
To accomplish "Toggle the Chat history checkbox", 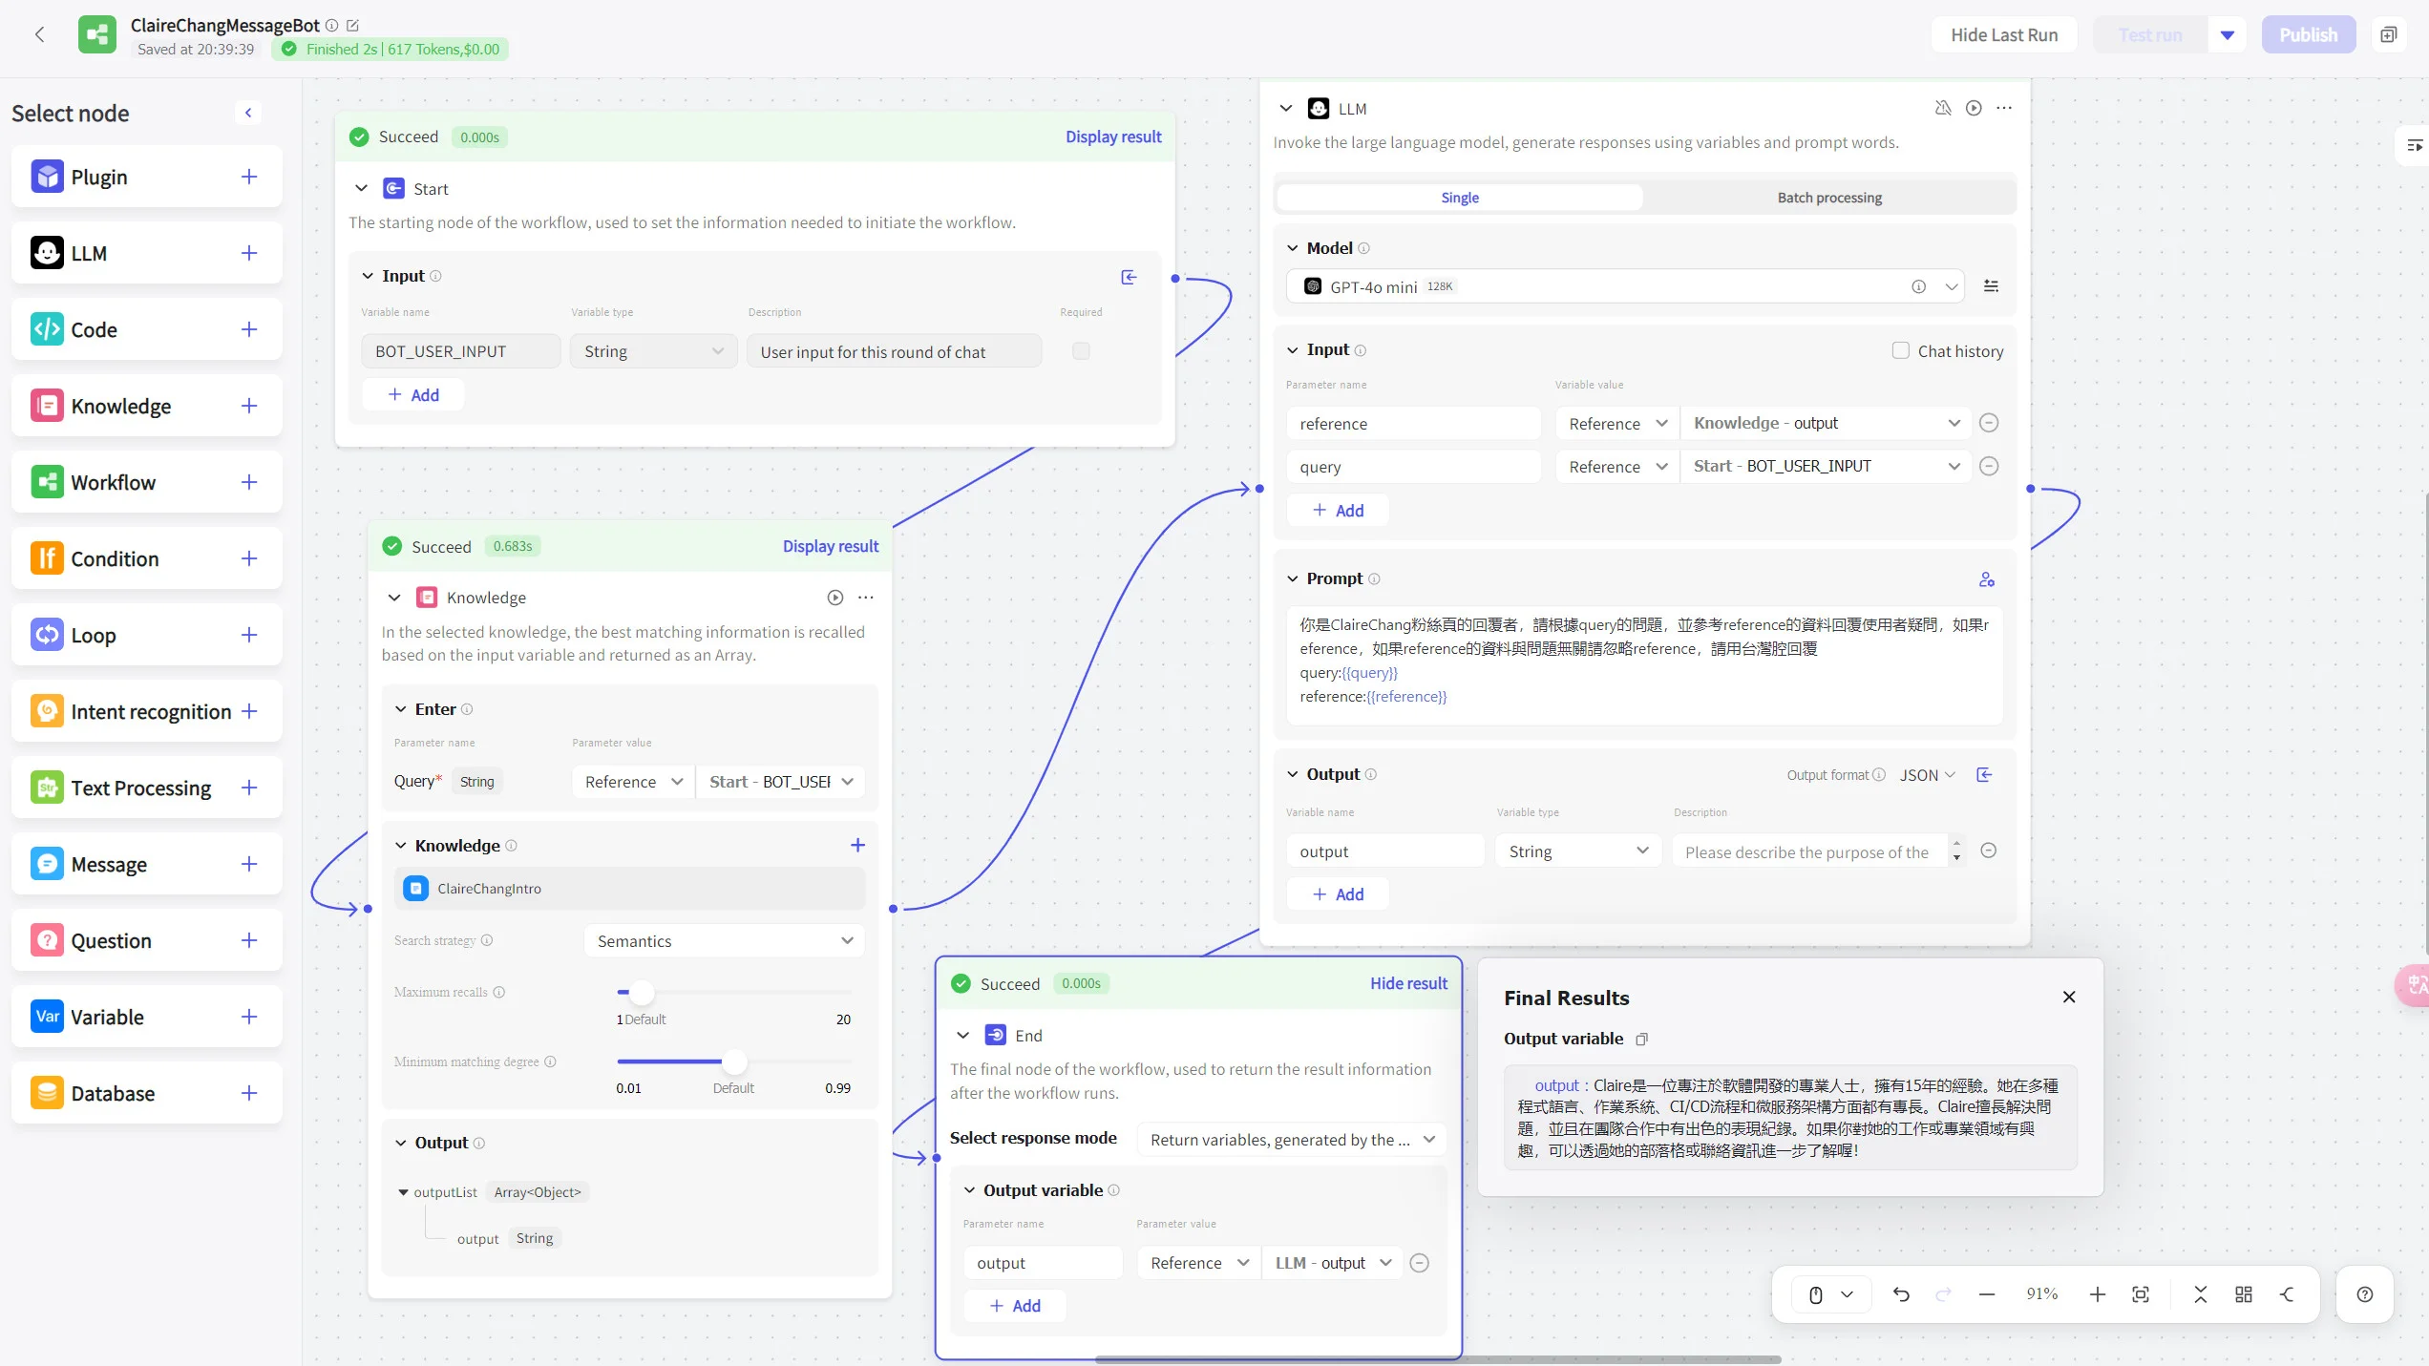I will pos(1901,350).
